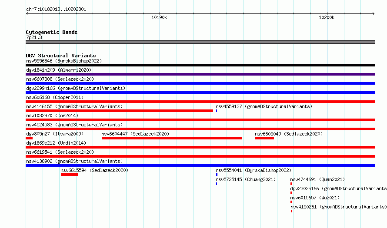Click the left arrow on ruler
Viewport: 387px width, 228px height.
click(x=27, y=13)
